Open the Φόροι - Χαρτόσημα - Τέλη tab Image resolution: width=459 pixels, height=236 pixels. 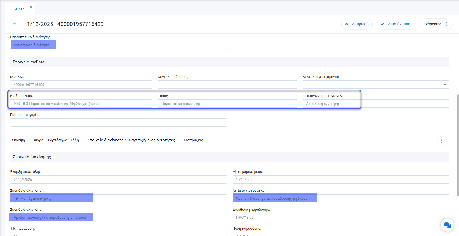56,140
